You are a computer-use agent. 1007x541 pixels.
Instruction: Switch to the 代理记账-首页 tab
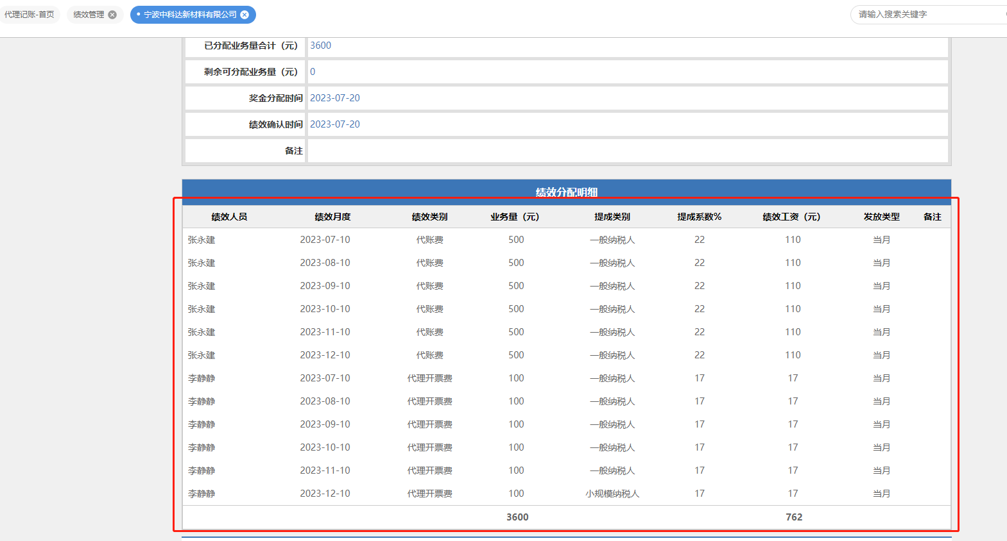coord(30,15)
